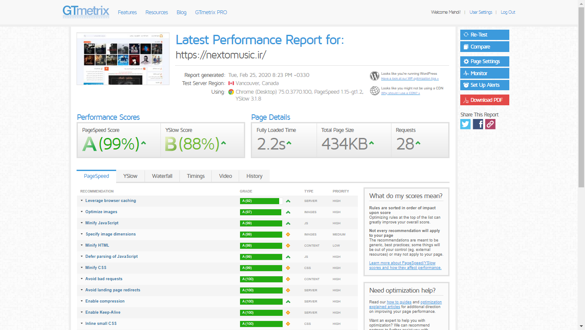Open Features in top navigation
Screen dimensions: 585x330
coord(127,12)
